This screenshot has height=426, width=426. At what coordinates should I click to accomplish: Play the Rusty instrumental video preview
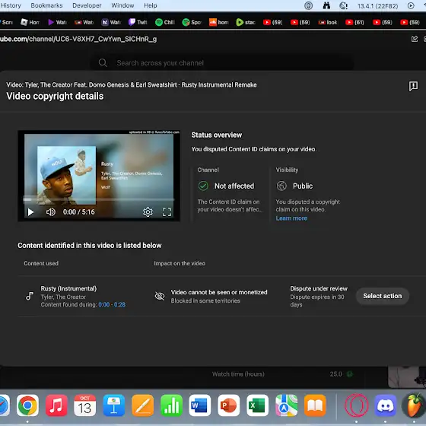coord(30,212)
